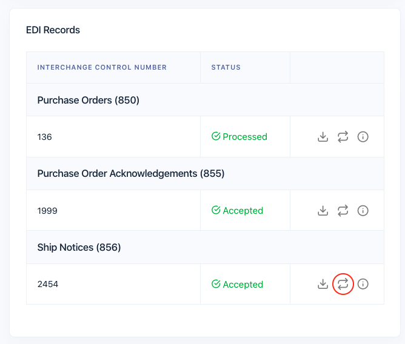Image resolution: width=405 pixels, height=344 pixels.
Task: Click the EDI Records heading
Action: click(x=53, y=30)
